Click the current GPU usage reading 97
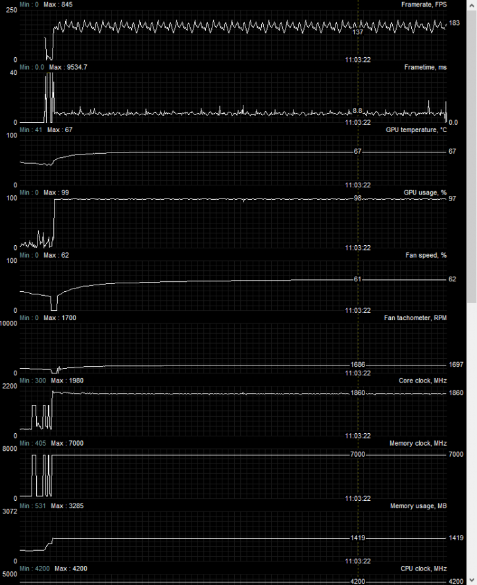The image size is (477, 585). tap(453, 199)
